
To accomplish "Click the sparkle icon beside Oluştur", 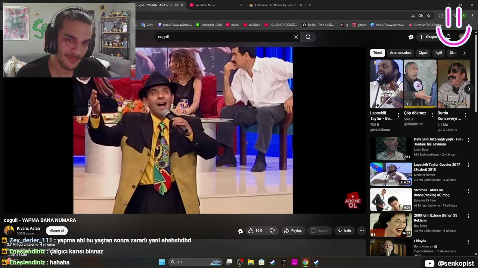I will pos(411,37).
